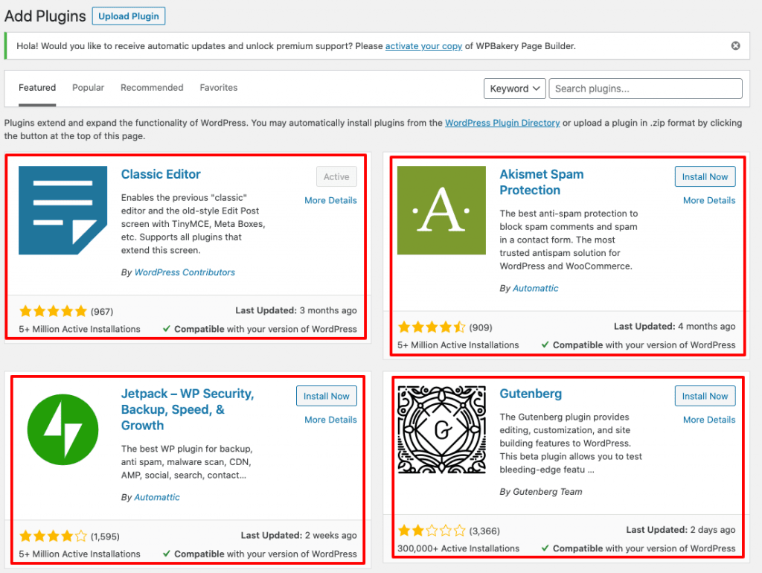The height and width of the screenshot is (573, 762).
Task: Select the Featured tab
Action: [x=37, y=88]
